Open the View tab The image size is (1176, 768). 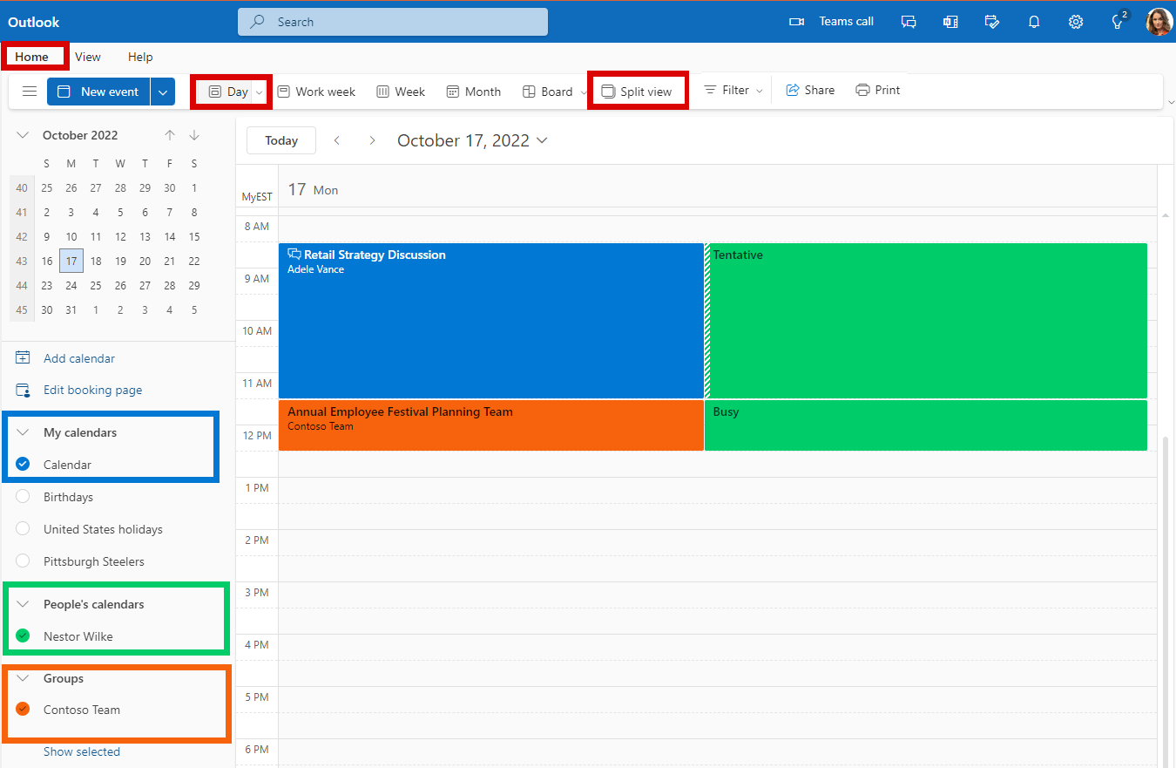[88, 57]
